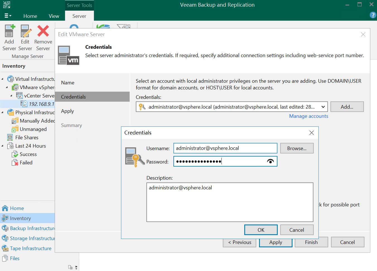Screen dimensions: 377x271
Task: Click into the Username input field
Action: click(x=225, y=148)
